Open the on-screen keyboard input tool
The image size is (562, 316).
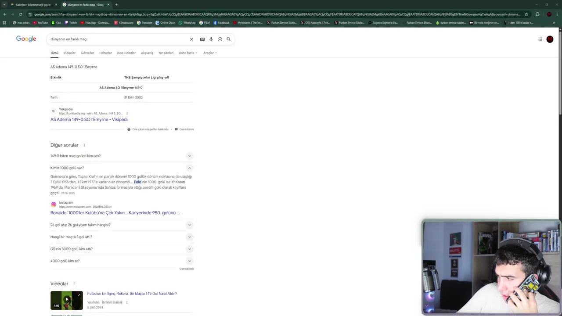[202, 39]
